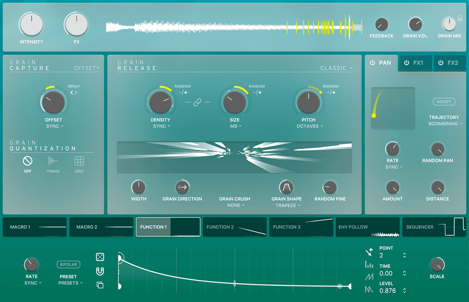Click the Grain Direction arrow icon
Screen dimensions: 469x302
pyautogui.click(x=182, y=187)
